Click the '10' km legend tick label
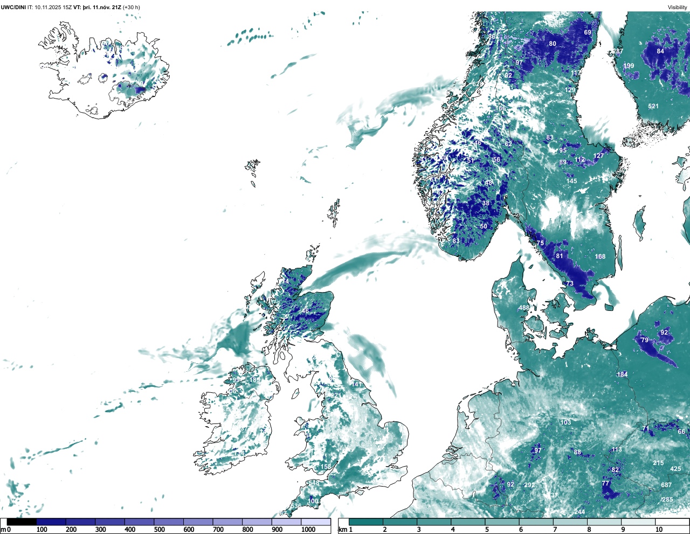 (x=659, y=530)
